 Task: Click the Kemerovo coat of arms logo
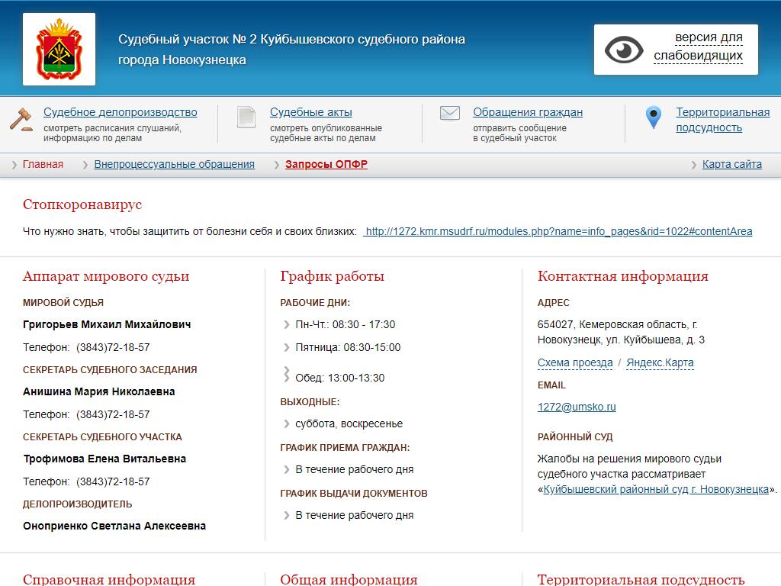pyautogui.click(x=59, y=49)
